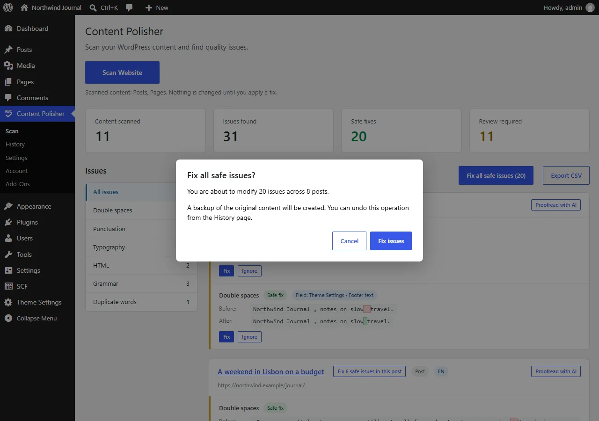Open the Add-Ons submenu item
This screenshot has width=599, height=421.
18,184
